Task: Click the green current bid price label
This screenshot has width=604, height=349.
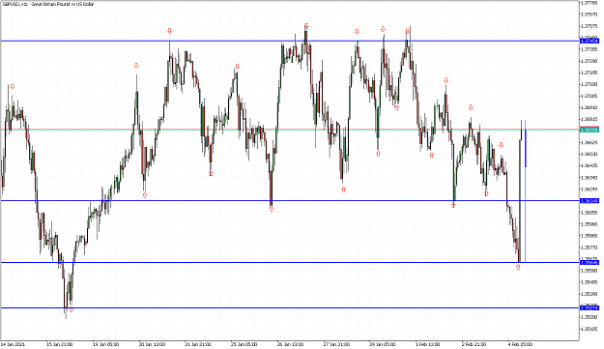Action: point(590,131)
